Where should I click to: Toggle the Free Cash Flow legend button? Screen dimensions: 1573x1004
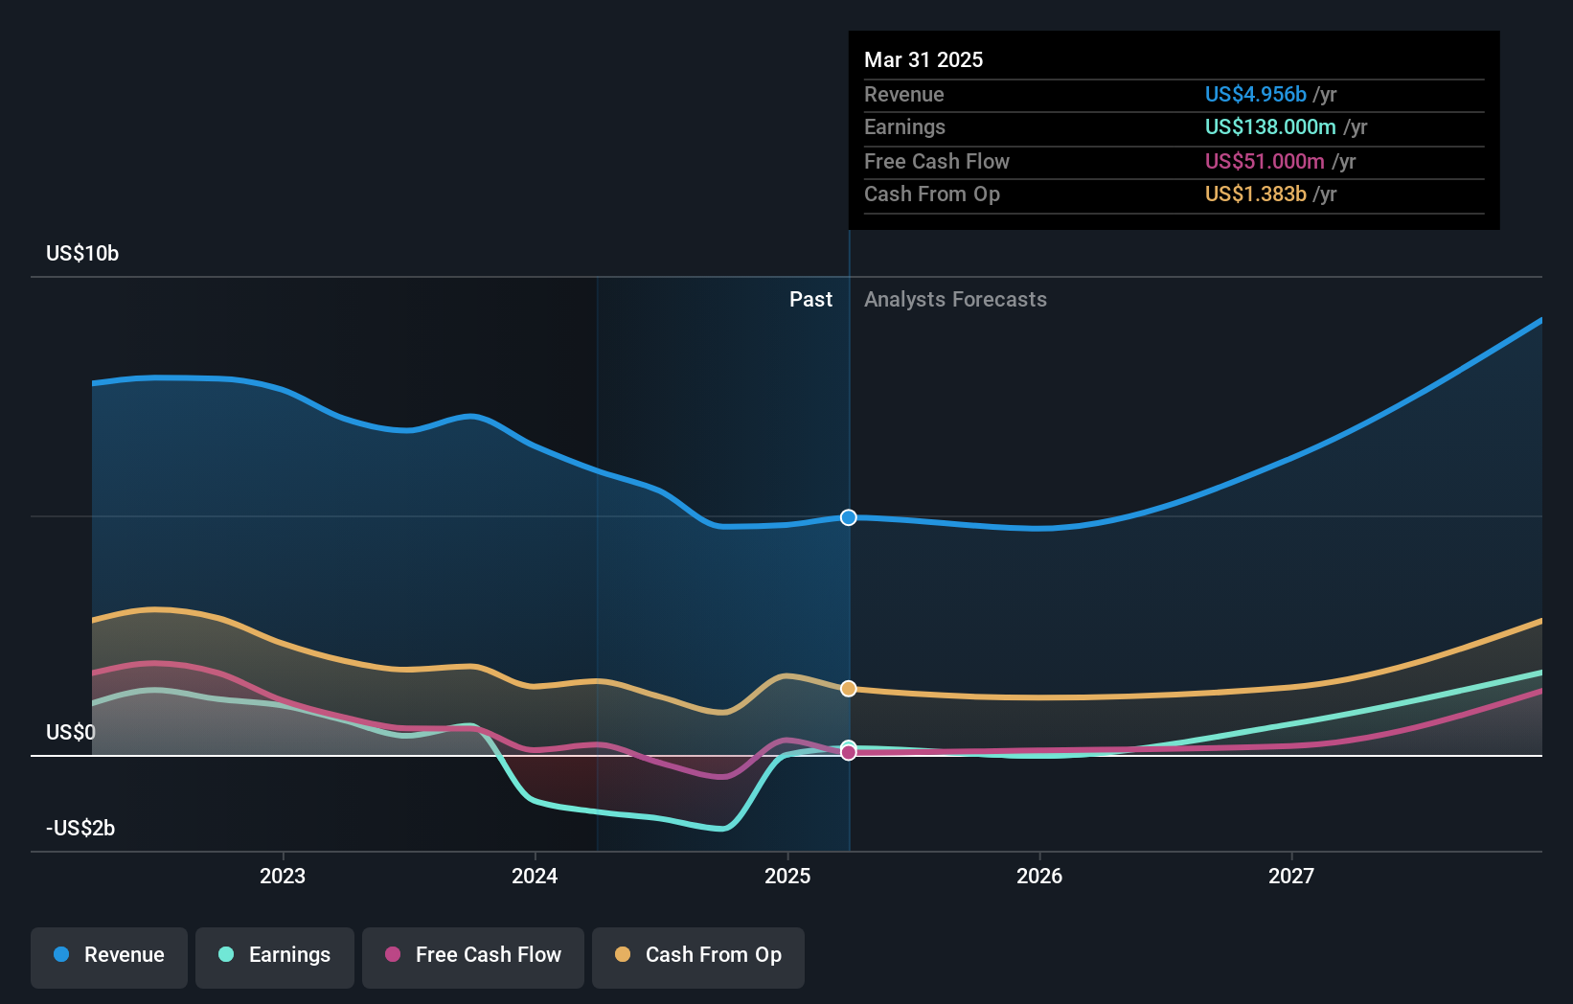[x=473, y=957]
